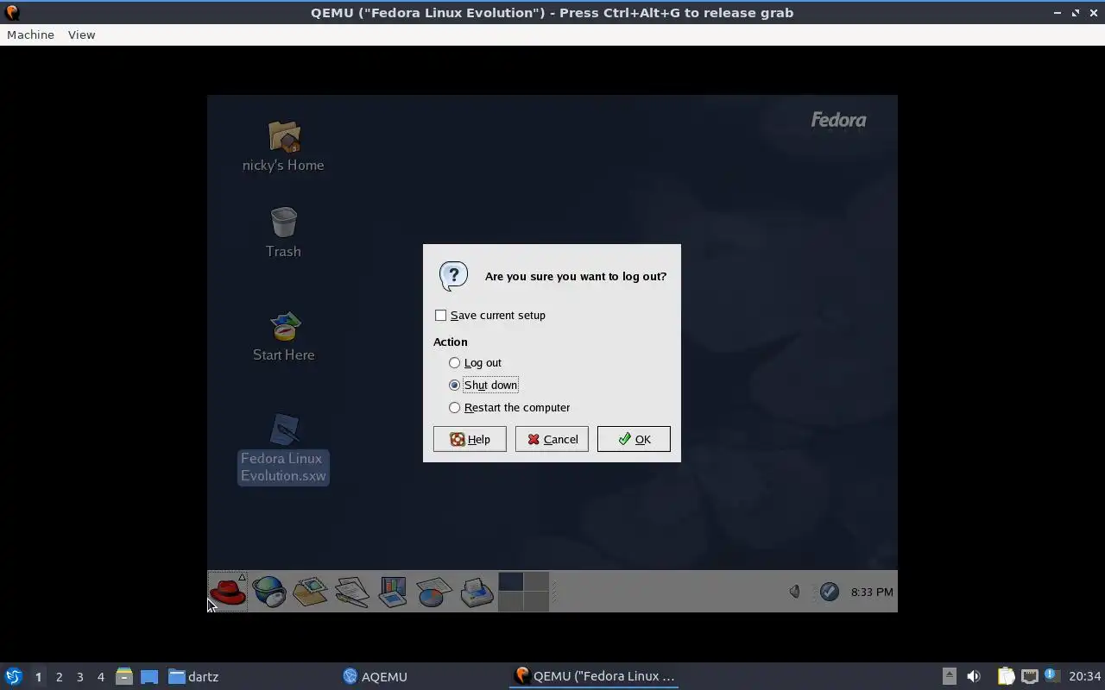
Task: Select the Start Here desktop icon
Action: coord(283,336)
